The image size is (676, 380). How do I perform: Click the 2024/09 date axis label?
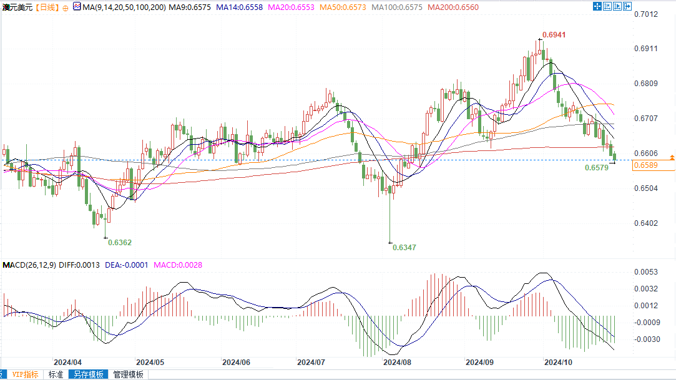click(480, 363)
